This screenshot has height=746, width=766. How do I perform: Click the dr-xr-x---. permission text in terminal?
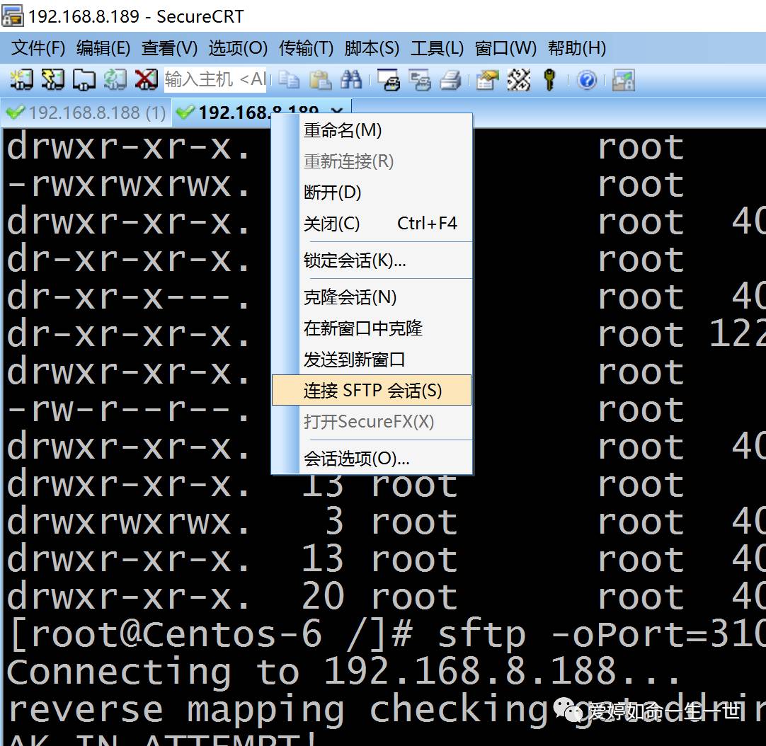point(129,297)
